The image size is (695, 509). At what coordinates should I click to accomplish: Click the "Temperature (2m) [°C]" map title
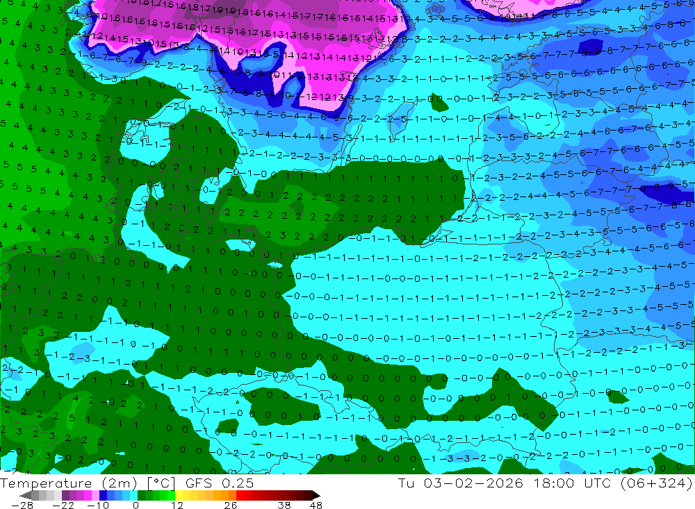coord(88,483)
